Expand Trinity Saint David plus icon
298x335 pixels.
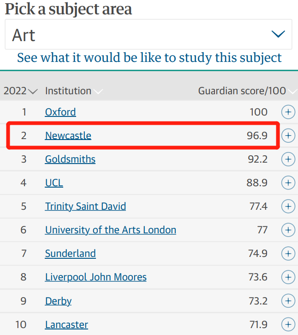click(288, 206)
